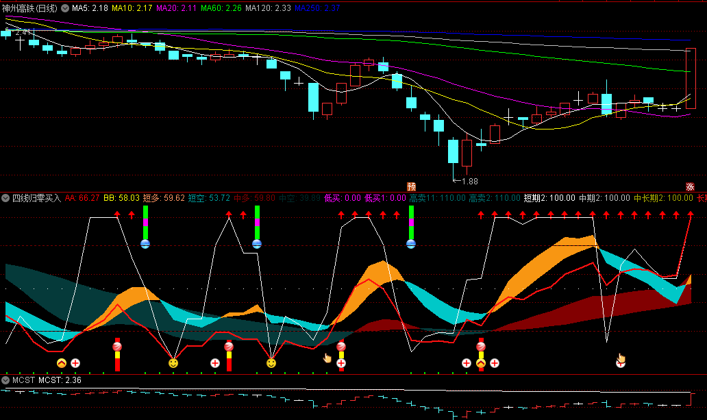Image resolution: width=707 pixels, height=420 pixels.
Task: Click the 短期2: 100.00 value
Action: pos(549,198)
